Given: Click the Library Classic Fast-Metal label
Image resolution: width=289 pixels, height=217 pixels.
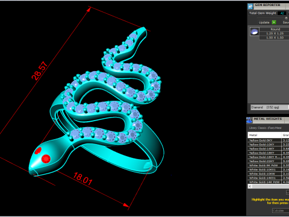Looking at the screenshot, I should click(266, 128).
